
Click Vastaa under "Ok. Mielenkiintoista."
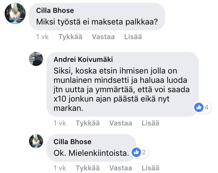121,168
